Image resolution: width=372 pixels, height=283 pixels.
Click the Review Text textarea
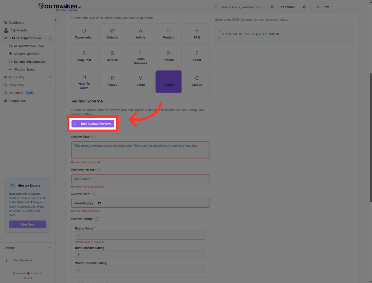click(x=140, y=150)
